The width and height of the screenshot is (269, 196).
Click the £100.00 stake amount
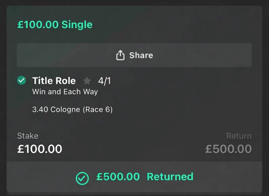coord(40,149)
